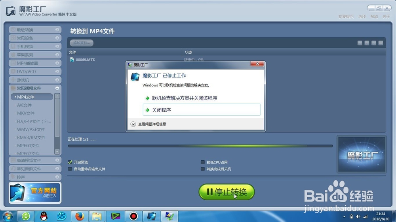Open the 我要提问 menu
This screenshot has width=396, height=222.
point(346,16)
